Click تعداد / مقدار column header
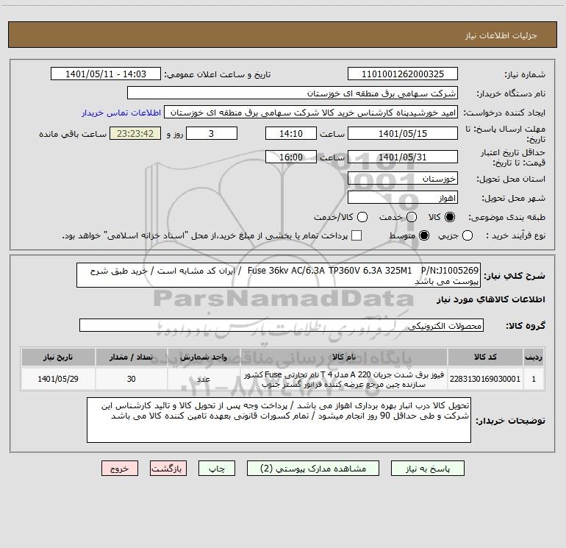 (132, 357)
